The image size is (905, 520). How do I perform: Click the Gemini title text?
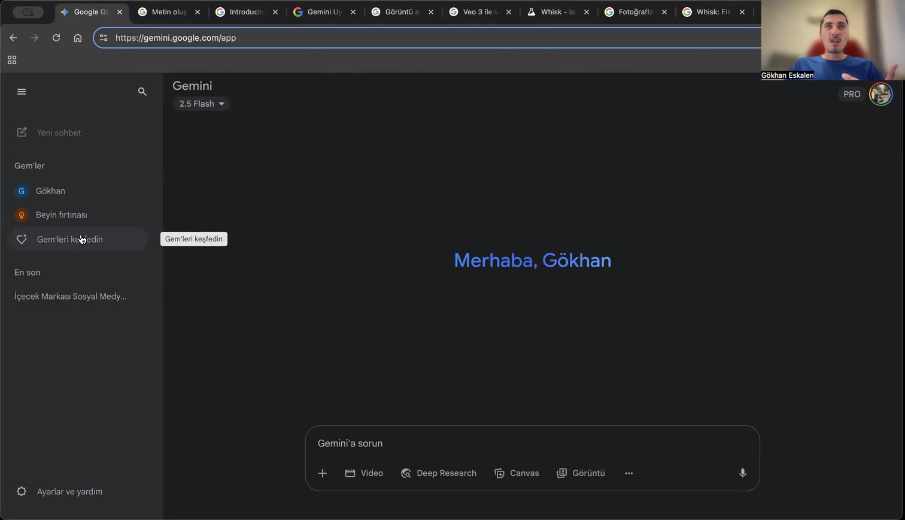[192, 86]
